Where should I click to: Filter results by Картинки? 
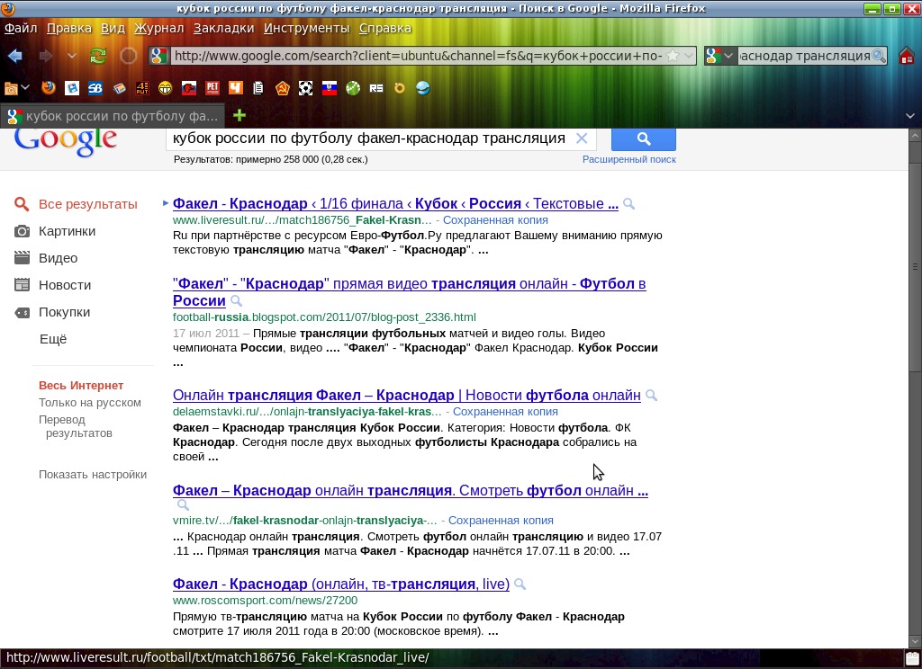tap(67, 231)
